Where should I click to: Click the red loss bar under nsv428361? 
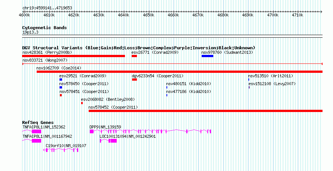(x=73, y=56)
